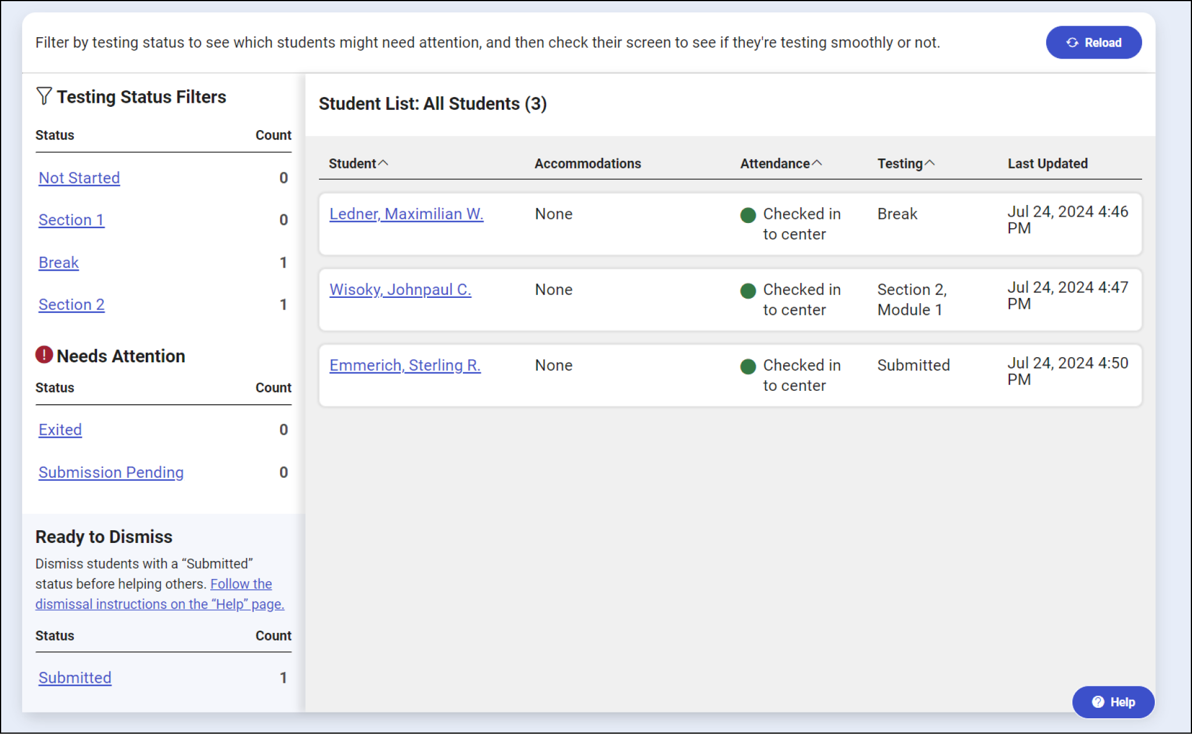The height and width of the screenshot is (734, 1192).
Task: Click 'Jul 24, 2024 4:50 PM' timestamp
Action: click(1068, 371)
